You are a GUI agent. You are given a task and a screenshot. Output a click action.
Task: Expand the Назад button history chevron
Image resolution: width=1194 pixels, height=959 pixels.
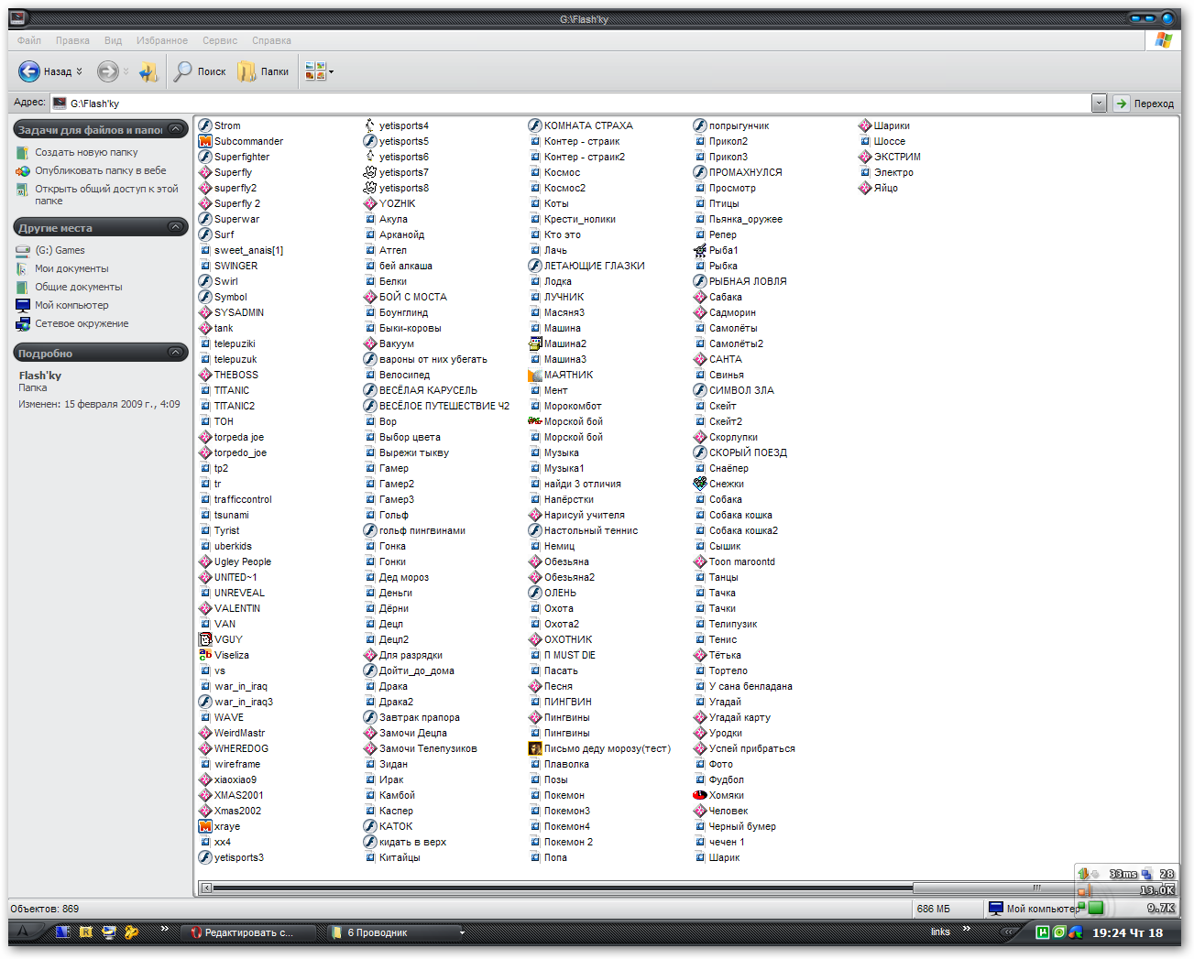pyautogui.click(x=79, y=71)
